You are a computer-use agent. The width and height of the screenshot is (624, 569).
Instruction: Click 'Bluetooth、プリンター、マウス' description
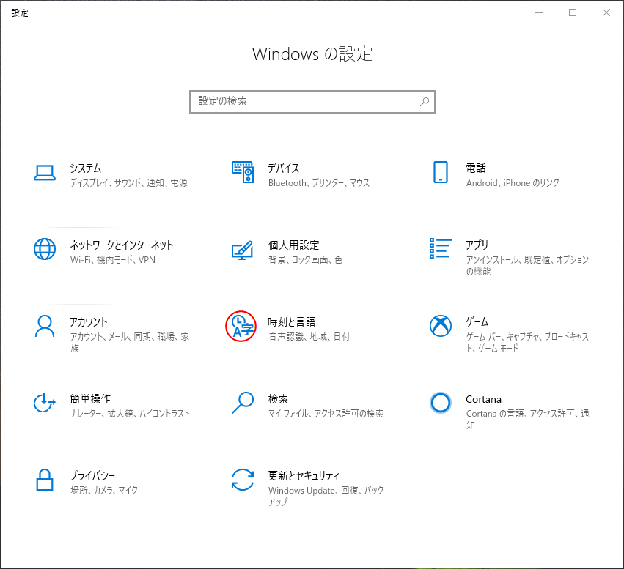click(x=319, y=183)
